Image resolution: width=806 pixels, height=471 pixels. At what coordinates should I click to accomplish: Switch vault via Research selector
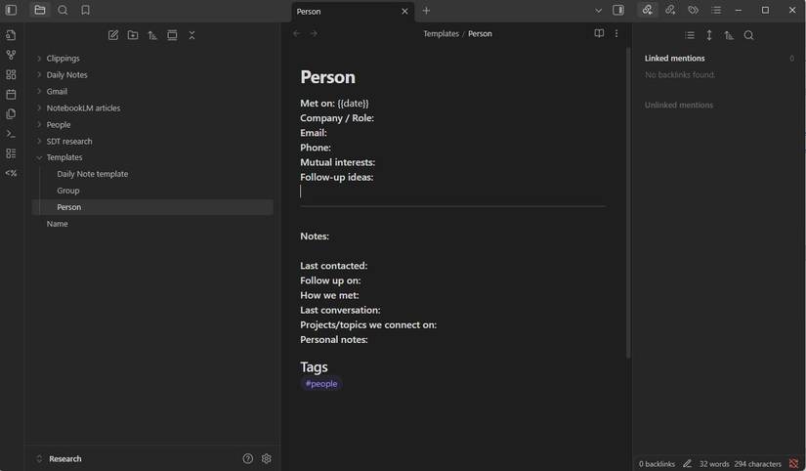pos(58,458)
